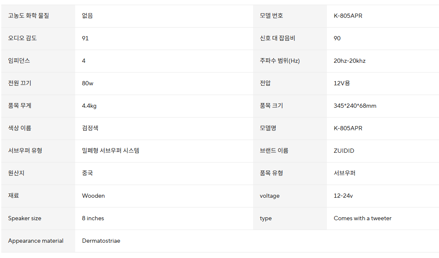Click the 'ZUIDID' brand name value
Viewport: 439px width, 258px height.
344,151
